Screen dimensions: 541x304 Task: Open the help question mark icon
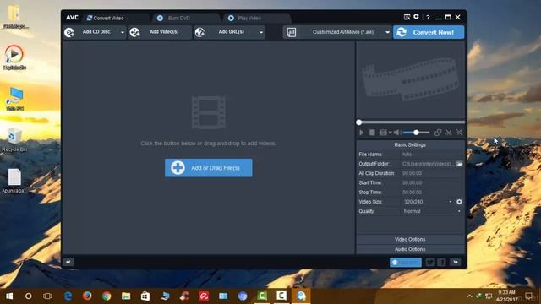(428, 17)
